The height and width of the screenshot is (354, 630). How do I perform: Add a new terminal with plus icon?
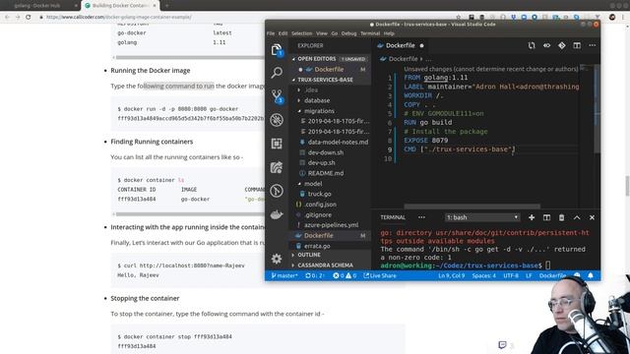tap(532, 217)
